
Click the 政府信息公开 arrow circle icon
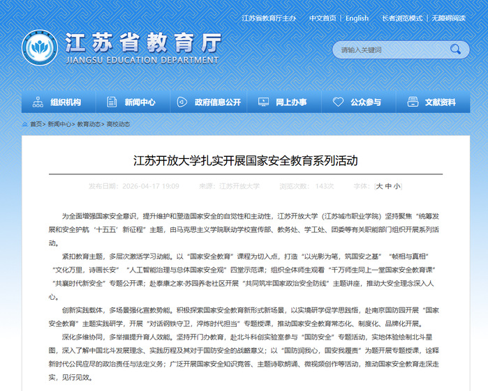tap(182, 102)
